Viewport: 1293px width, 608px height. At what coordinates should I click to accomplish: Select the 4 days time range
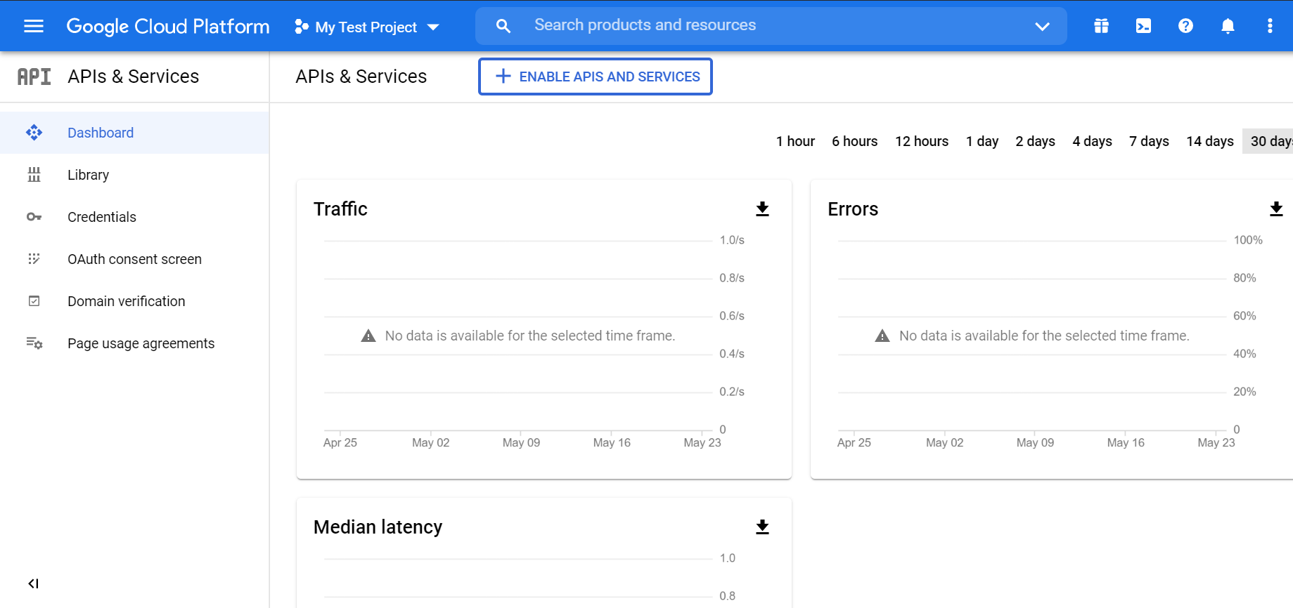pyautogui.click(x=1092, y=141)
